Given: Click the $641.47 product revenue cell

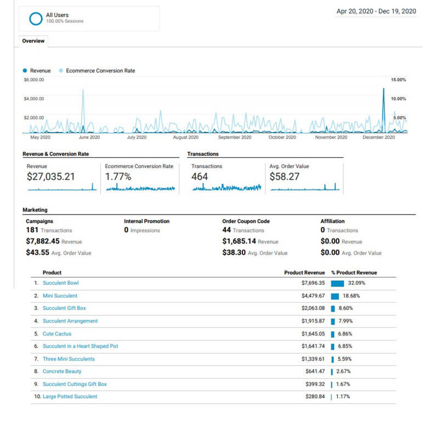Looking at the screenshot, I should click(315, 372).
